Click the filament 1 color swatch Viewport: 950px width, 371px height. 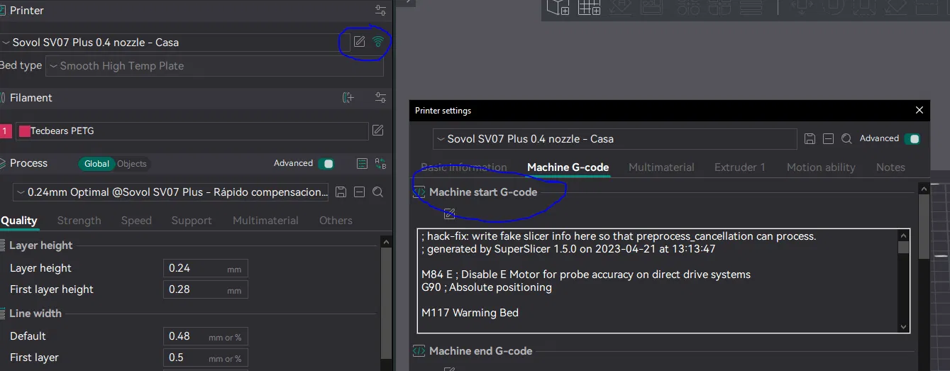click(25, 131)
